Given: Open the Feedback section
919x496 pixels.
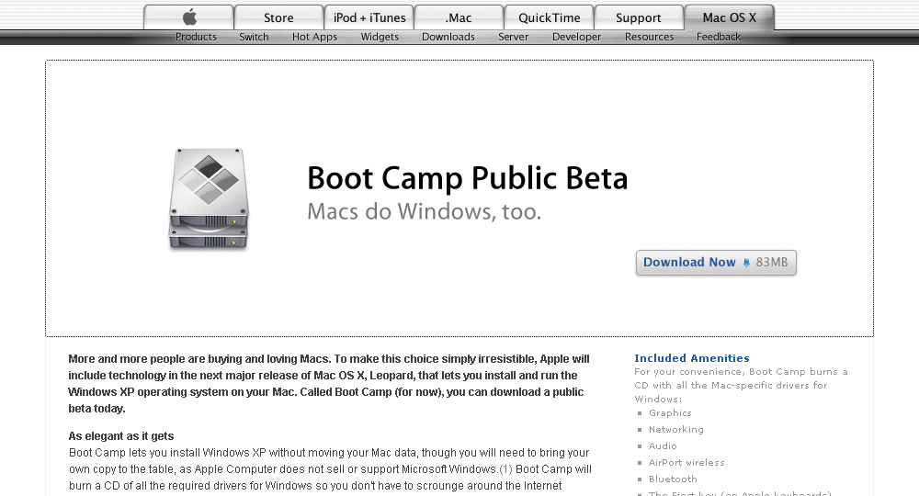Looking at the screenshot, I should click(719, 37).
